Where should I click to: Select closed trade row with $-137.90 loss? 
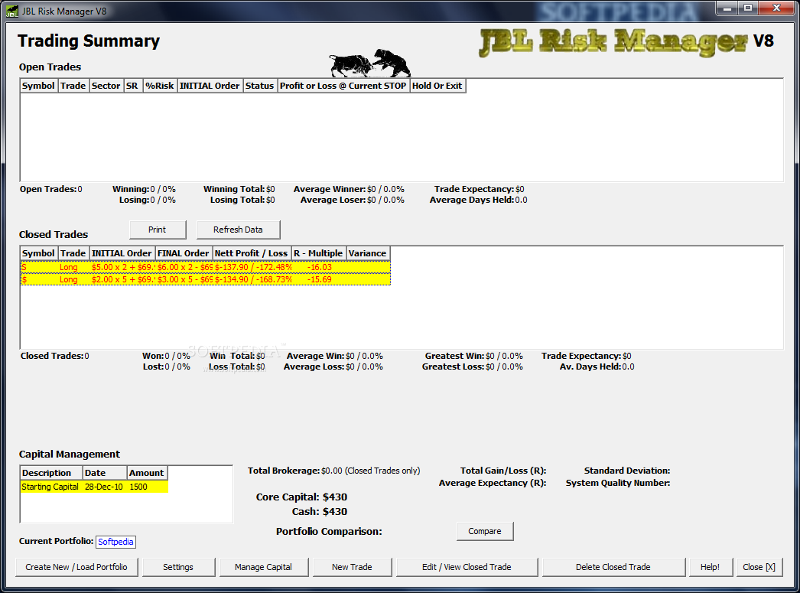tap(205, 267)
